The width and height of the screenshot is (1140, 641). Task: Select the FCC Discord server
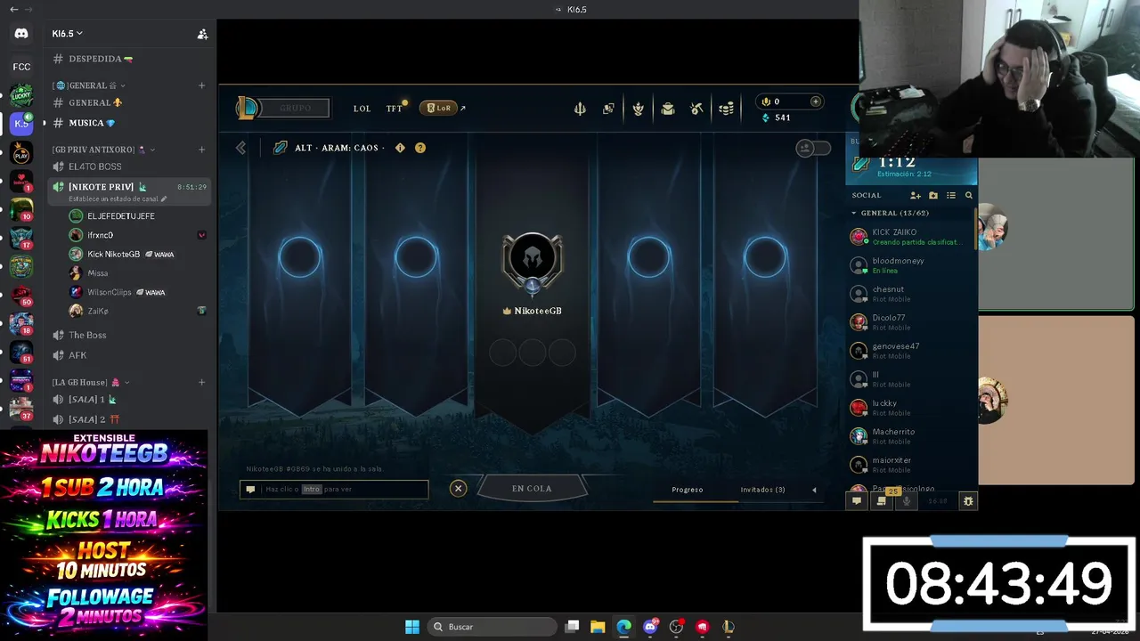point(21,67)
